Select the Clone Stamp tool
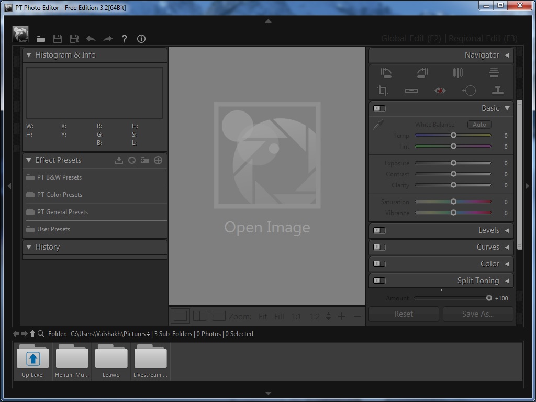Image resolution: width=536 pixels, height=402 pixels. pos(497,91)
